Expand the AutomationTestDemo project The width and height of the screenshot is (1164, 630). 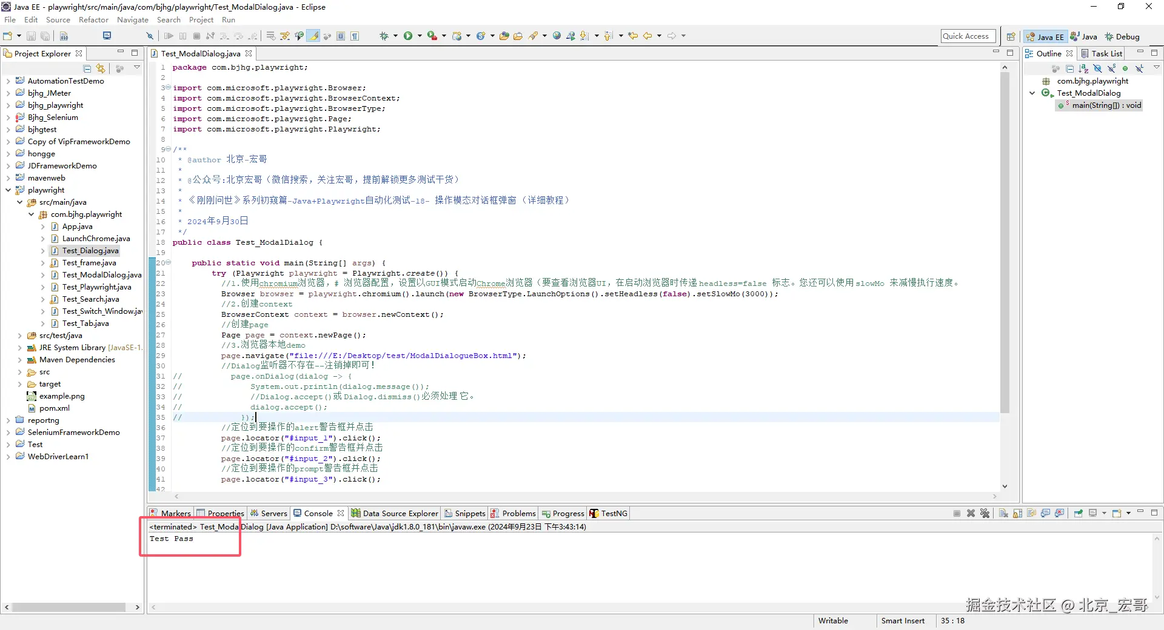click(x=8, y=81)
